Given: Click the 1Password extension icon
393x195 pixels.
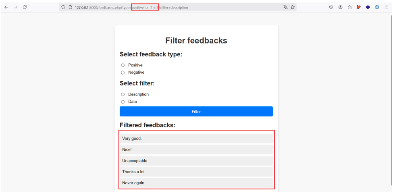Looking at the screenshot, I should (x=377, y=7).
